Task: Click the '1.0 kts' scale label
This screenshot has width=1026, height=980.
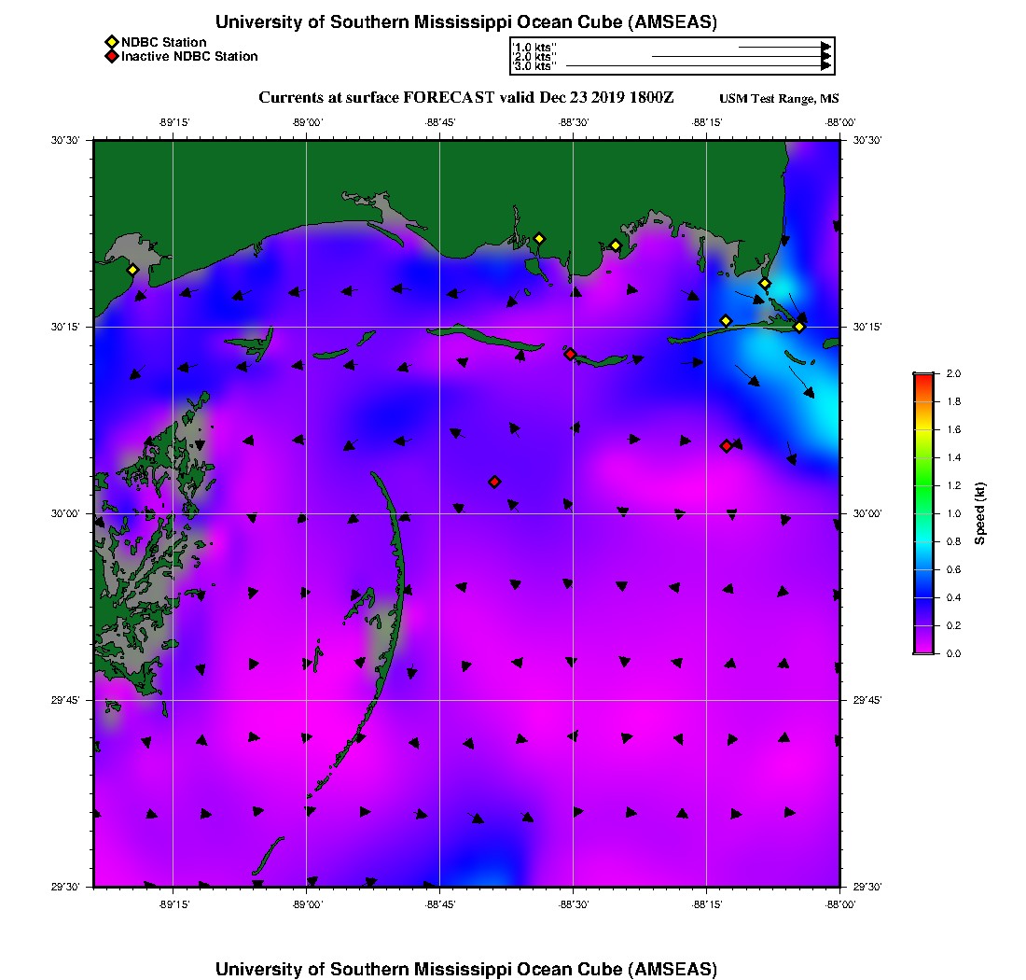Action: click(533, 47)
